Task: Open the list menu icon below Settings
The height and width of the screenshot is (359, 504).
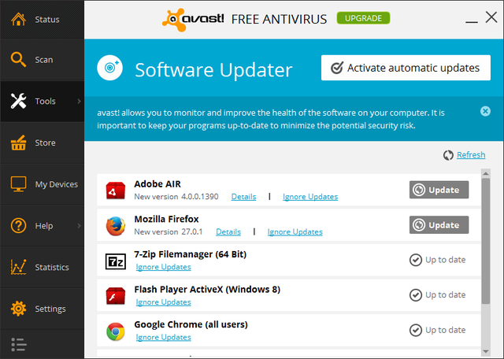Action: pos(19,345)
